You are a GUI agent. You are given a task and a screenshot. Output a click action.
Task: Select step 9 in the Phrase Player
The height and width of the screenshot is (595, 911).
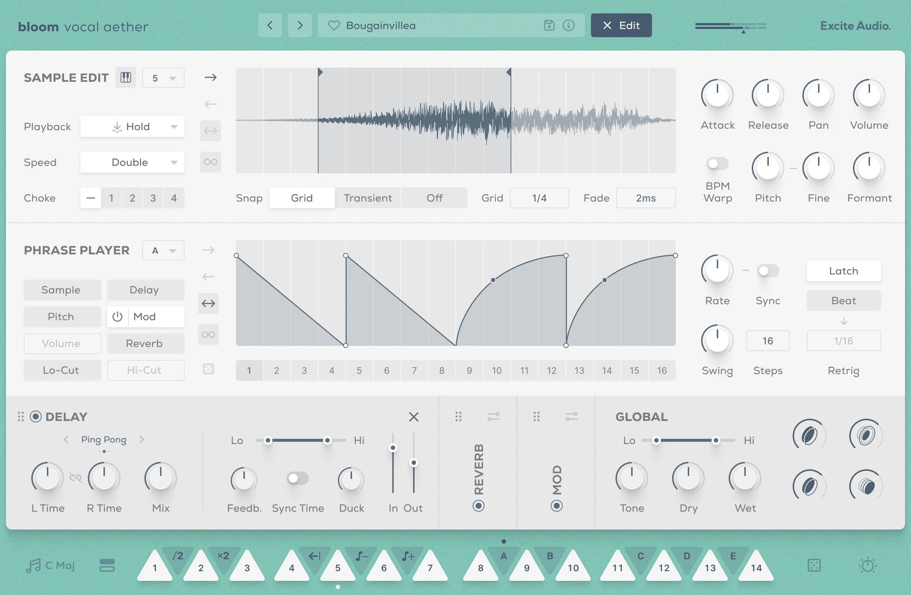469,370
